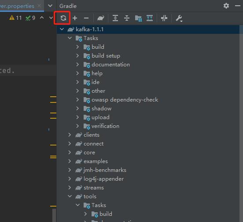Expand the connect module

click(70, 144)
